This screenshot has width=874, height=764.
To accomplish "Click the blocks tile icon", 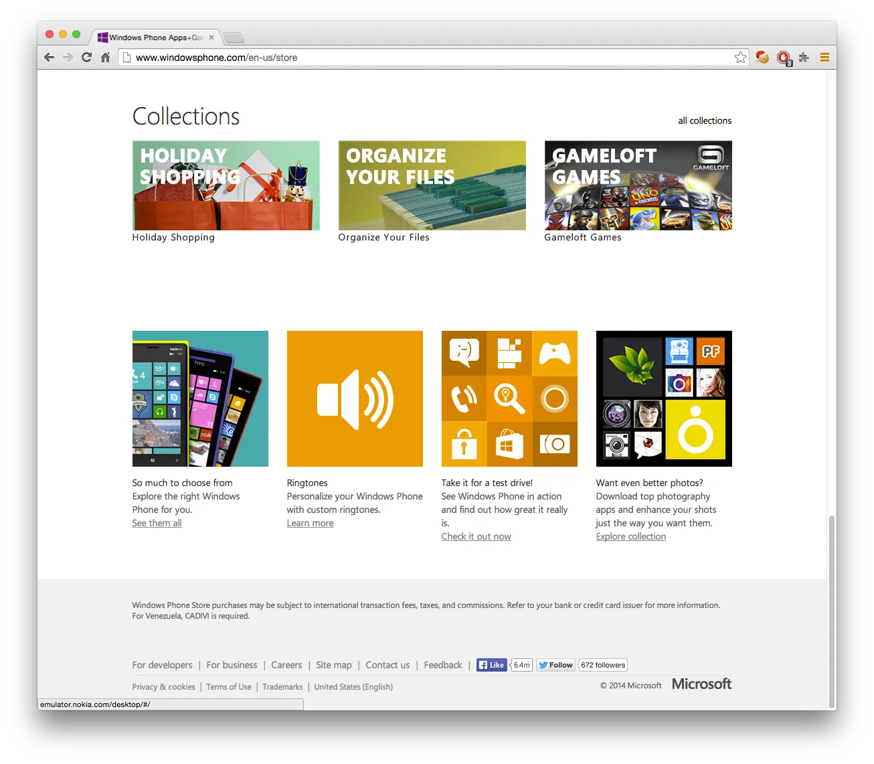I will [x=509, y=352].
